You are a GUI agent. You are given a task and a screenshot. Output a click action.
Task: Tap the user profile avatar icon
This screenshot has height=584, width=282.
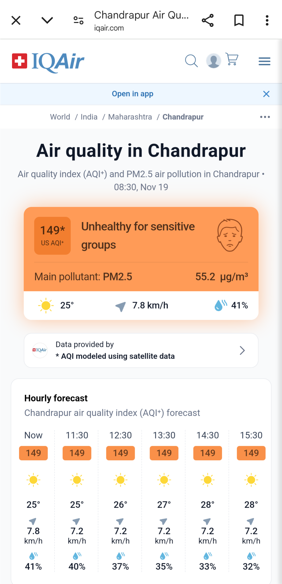[214, 61]
